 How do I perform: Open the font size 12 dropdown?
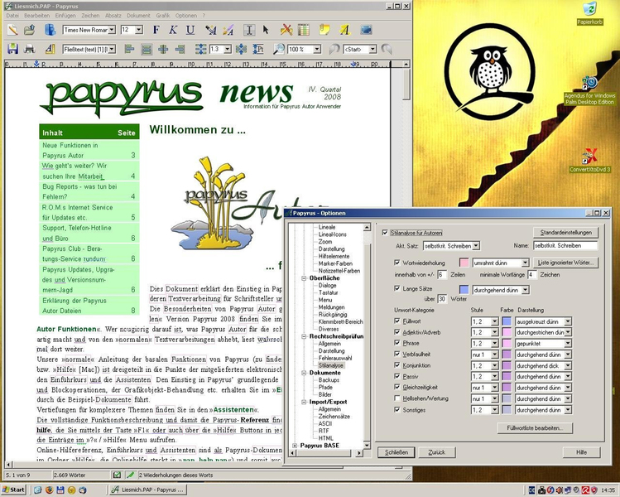click(139, 30)
